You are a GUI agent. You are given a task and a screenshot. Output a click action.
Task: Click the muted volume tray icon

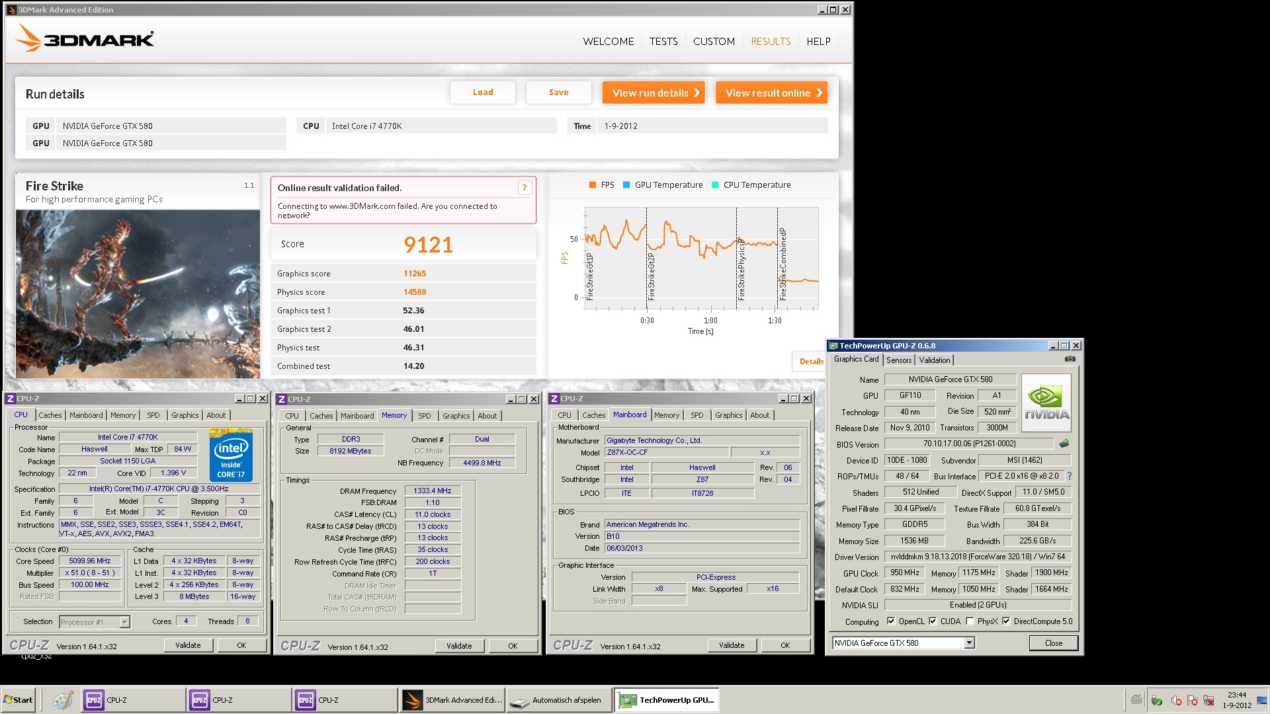coord(1176,700)
